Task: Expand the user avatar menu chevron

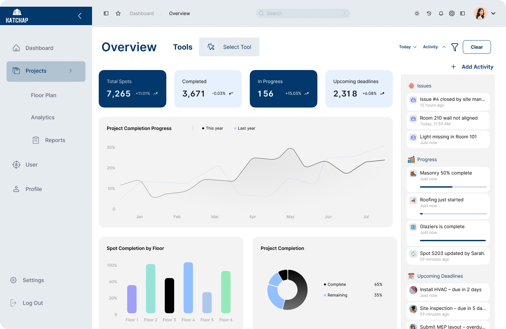Action: [x=493, y=13]
